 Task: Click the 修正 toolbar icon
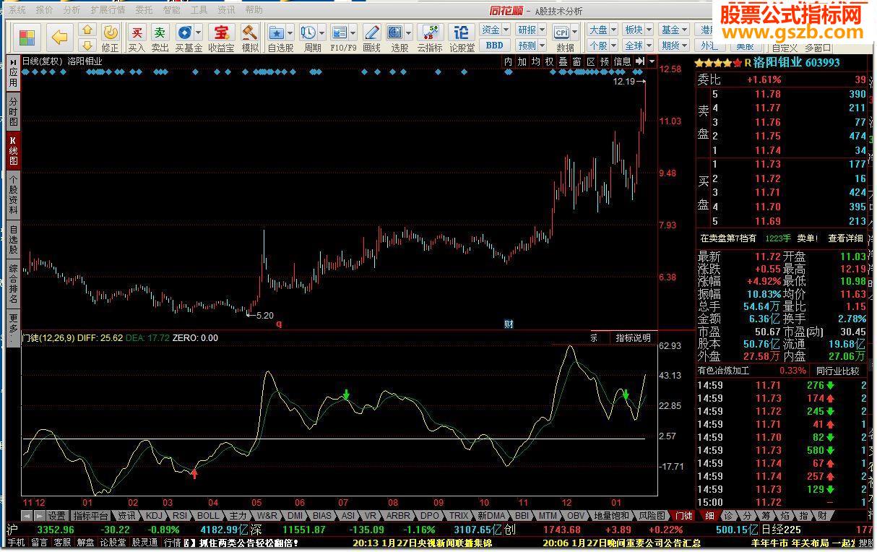point(111,38)
